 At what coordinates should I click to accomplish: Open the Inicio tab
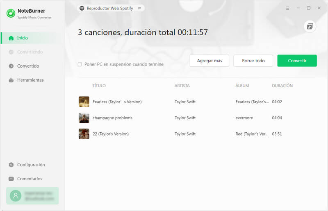point(33,38)
